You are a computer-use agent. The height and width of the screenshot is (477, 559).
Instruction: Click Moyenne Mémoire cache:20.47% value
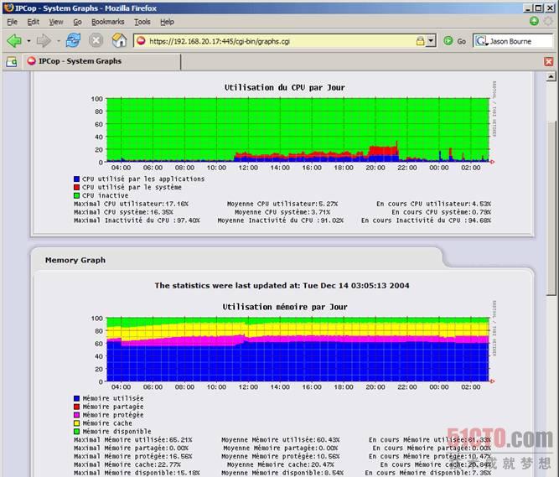tap(281, 464)
